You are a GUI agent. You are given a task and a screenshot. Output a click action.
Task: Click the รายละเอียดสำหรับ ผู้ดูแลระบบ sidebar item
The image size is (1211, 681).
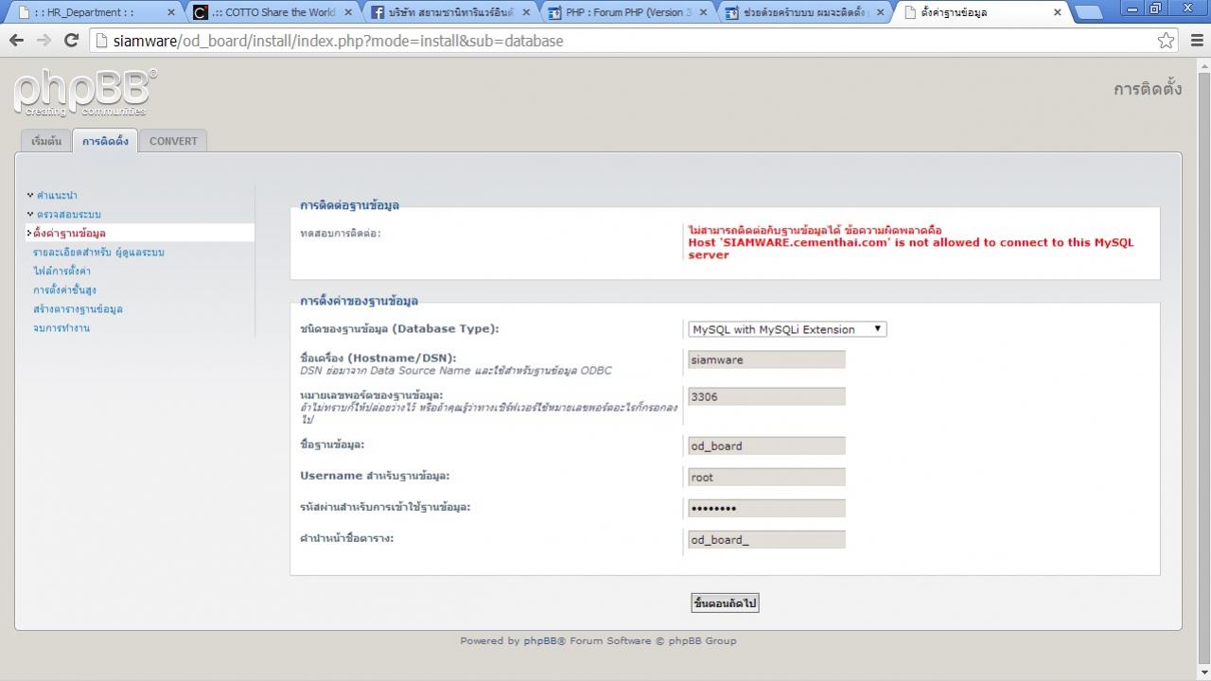point(98,252)
